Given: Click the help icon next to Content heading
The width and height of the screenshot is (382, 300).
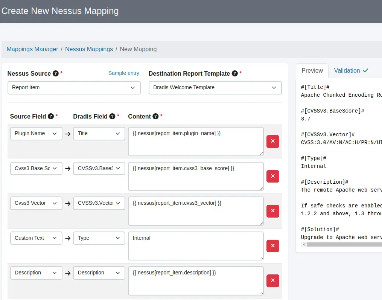Looking at the screenshot, I should pyautogui.click(x=155, y=116).
